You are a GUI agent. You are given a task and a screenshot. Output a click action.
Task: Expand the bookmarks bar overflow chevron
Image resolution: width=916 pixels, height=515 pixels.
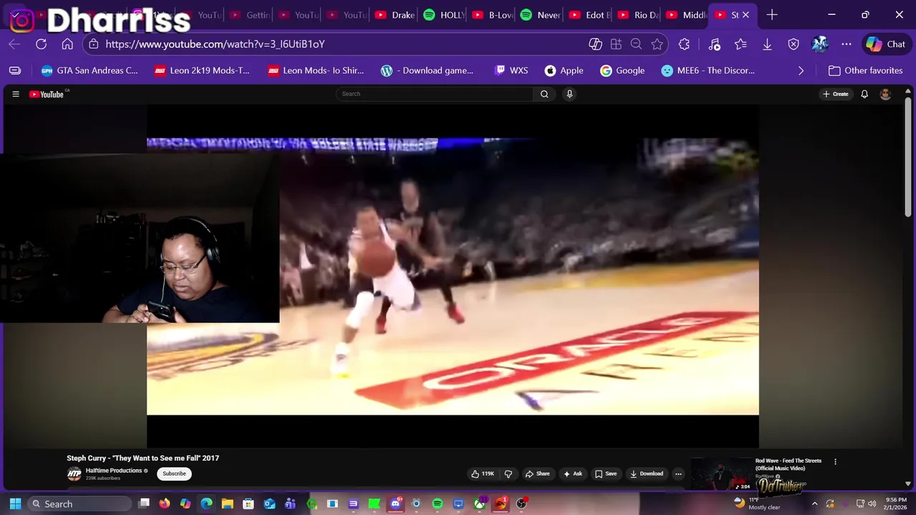point(801,71)
